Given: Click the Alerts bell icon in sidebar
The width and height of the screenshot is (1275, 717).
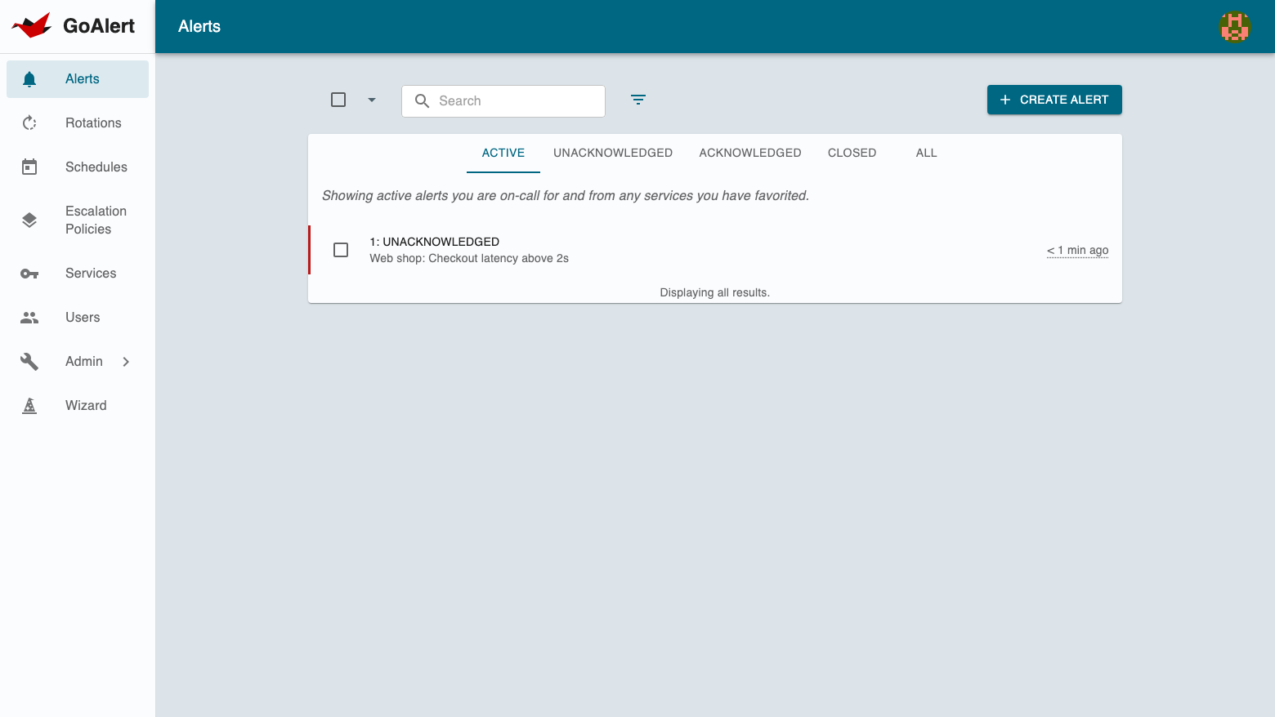Looking at the screenshot, I should pyautogui.click(x=29, y=79).
